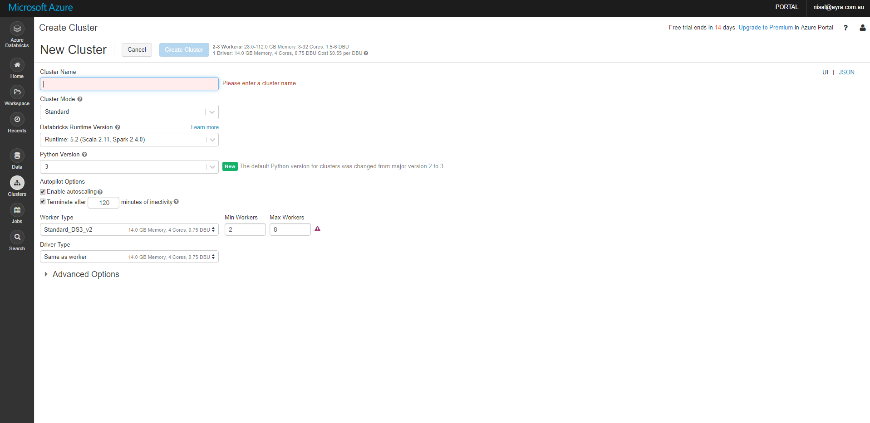Click DBU cost help icon in summary
Image resolution: width=870 pixels, height=423 pixels.
[x=366, y=53]
